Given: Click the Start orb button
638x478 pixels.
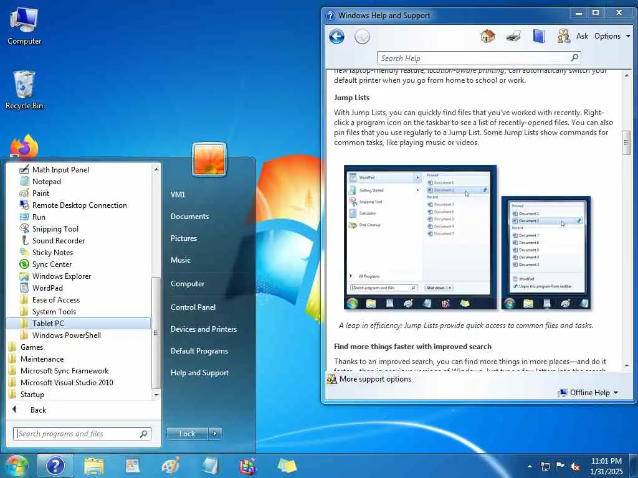Looking at the screenshot, I should pyautogui.click(x=16, y=466).
